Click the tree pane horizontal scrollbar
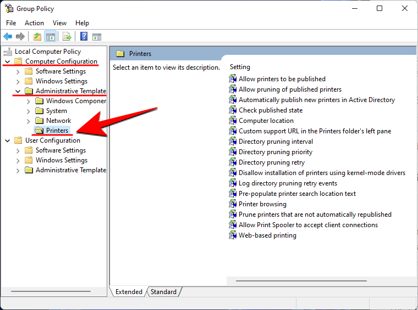This screenshot has width=418, height=310. coord(51,291)
